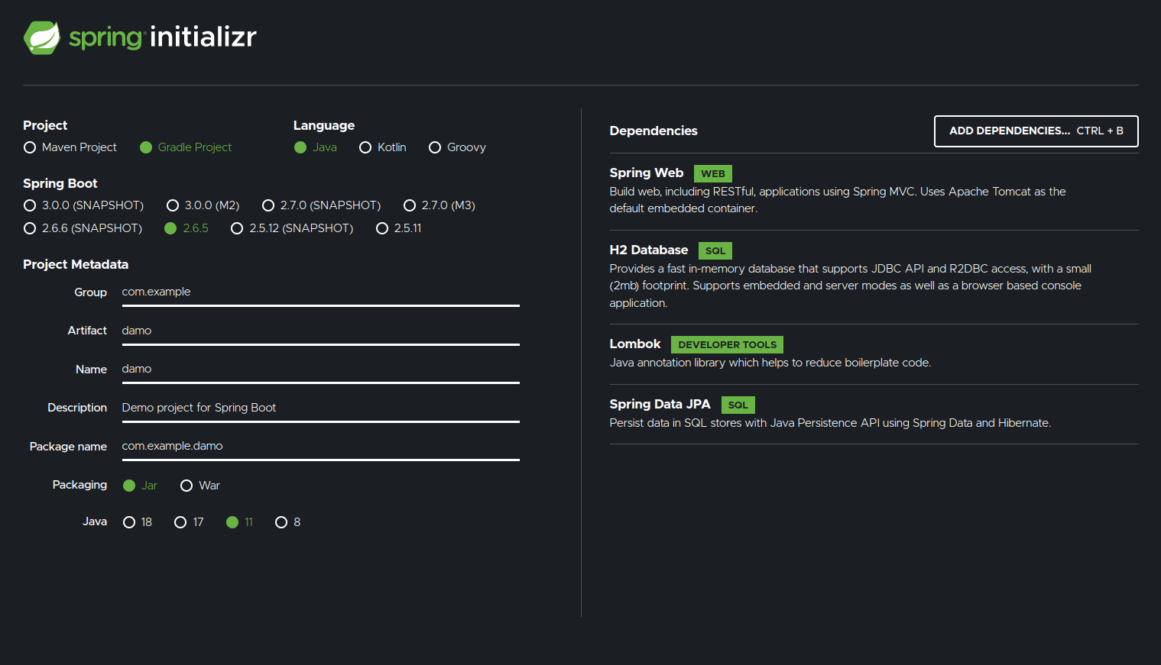Open the Add Dependencies dialog
The image size is (1161, 665).
[1036, 131]
